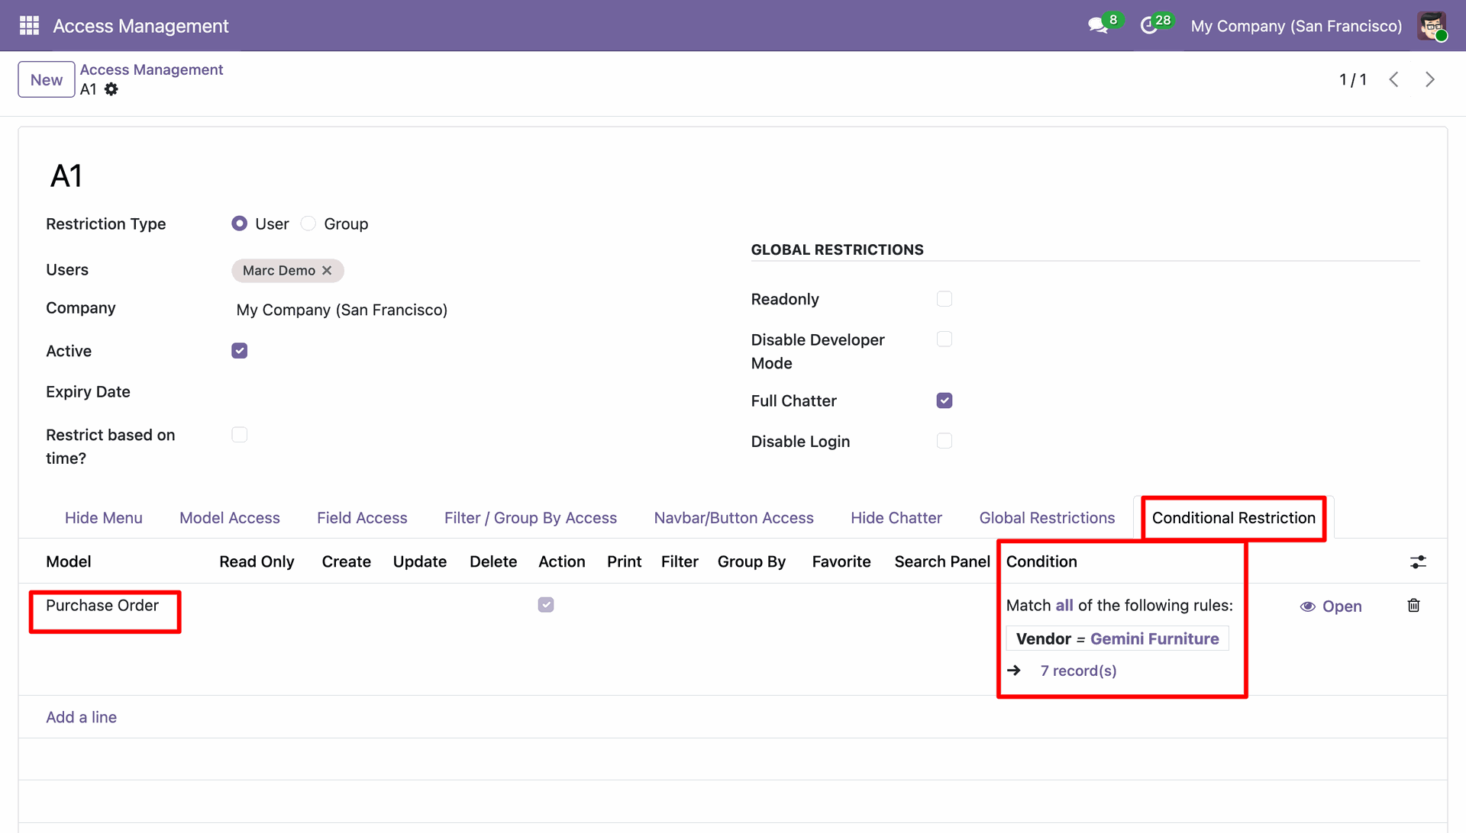This screenshot has width=1466, height=833.
Task: Enable the Readonly checkbox
Action: tap(945, 299)
